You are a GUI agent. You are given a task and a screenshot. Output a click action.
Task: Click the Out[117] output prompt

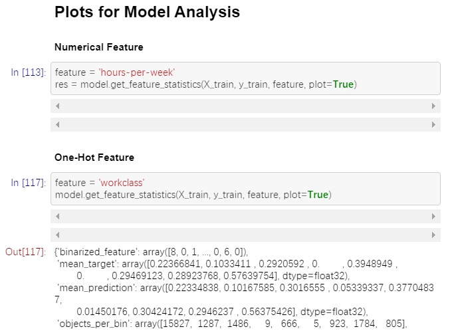[26, 252]
